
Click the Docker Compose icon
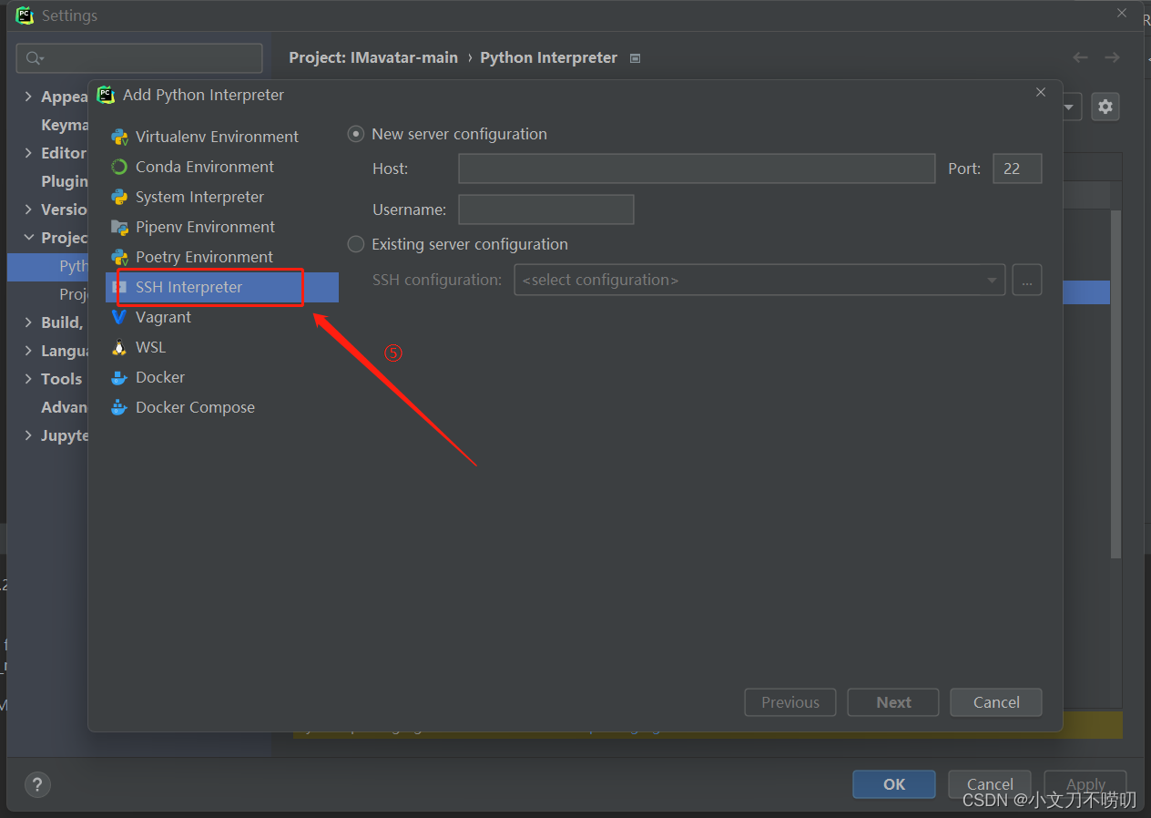(119, 407)
